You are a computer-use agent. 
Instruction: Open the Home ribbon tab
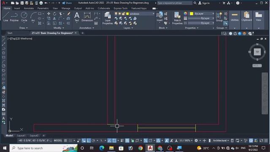point(7,8)
